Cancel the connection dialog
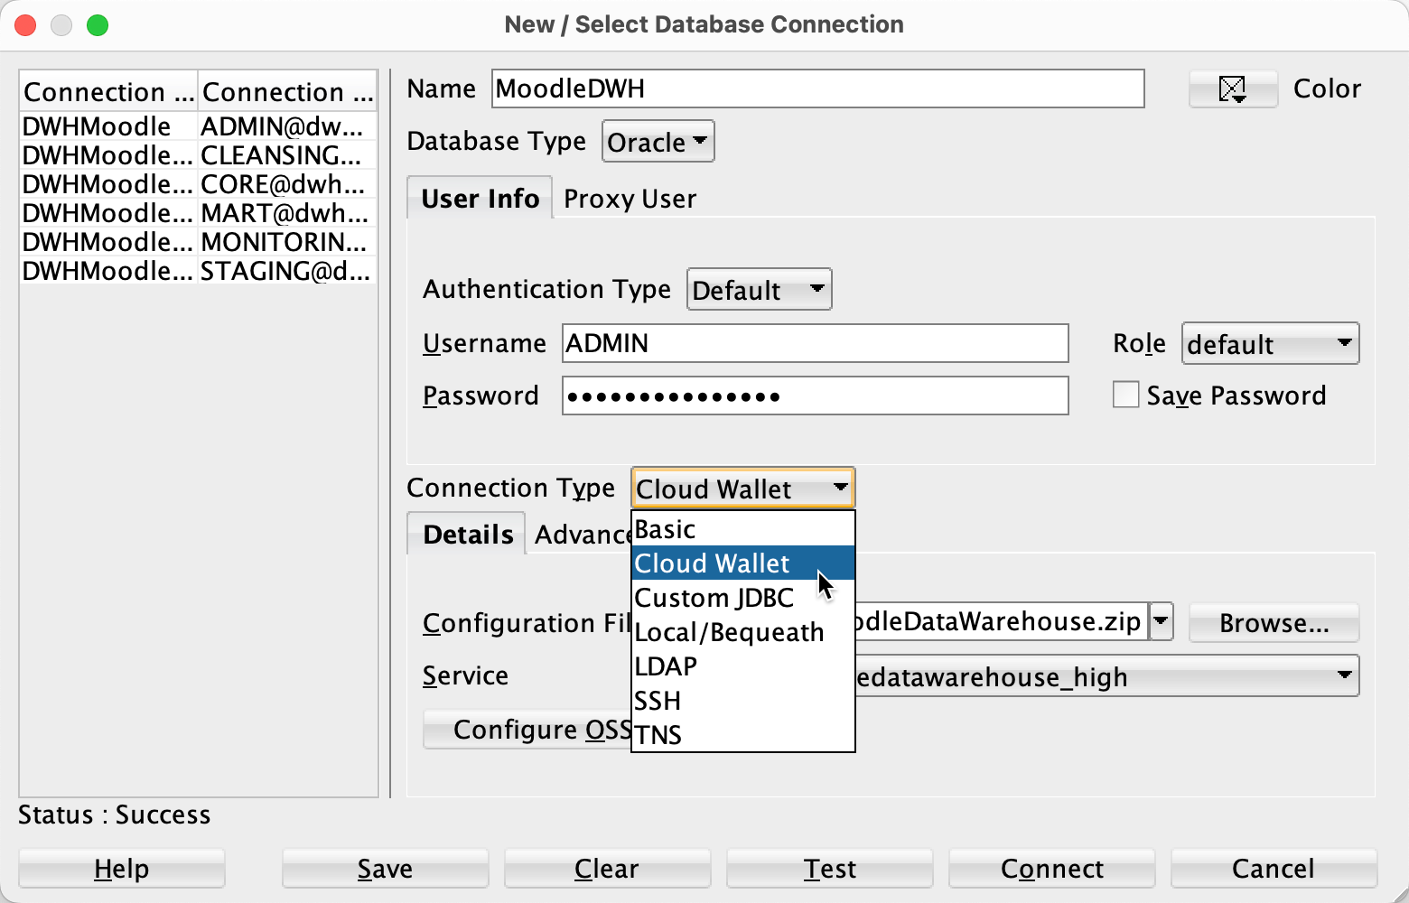1409x903 pixels. pyautogui.click(x=1274, y=869)
